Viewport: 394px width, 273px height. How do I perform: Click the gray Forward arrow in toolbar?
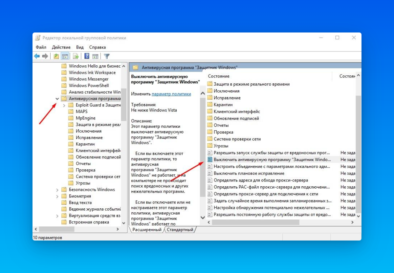tap(45, 56)
